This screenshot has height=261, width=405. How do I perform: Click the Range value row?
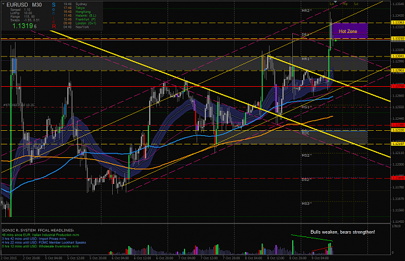coord(23,17)
